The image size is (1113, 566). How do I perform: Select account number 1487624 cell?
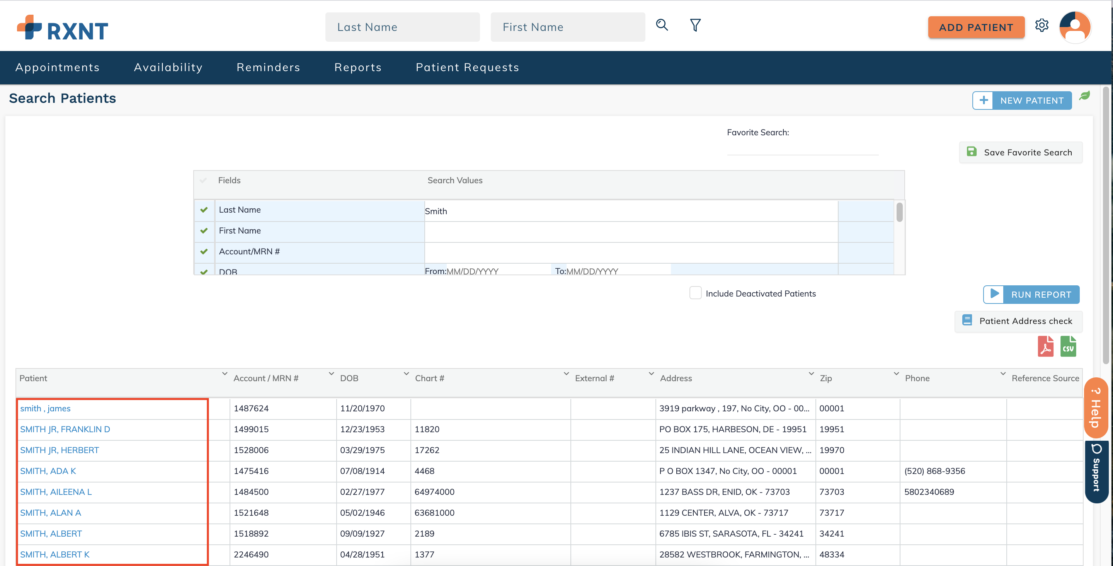(283, 408)
